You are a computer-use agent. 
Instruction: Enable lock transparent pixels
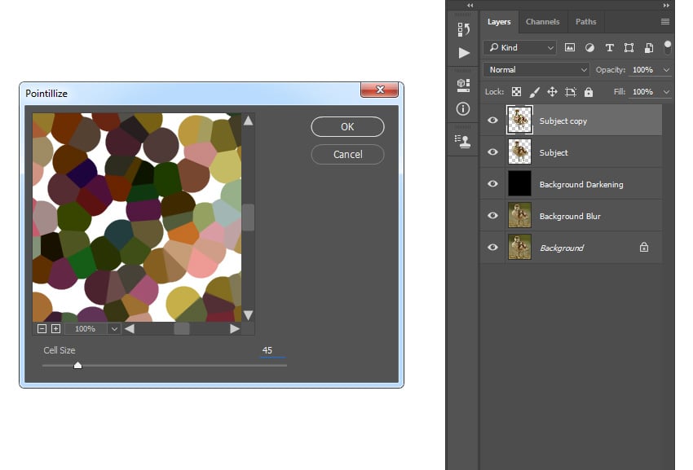pyautogui.click(x=517, y=91)
